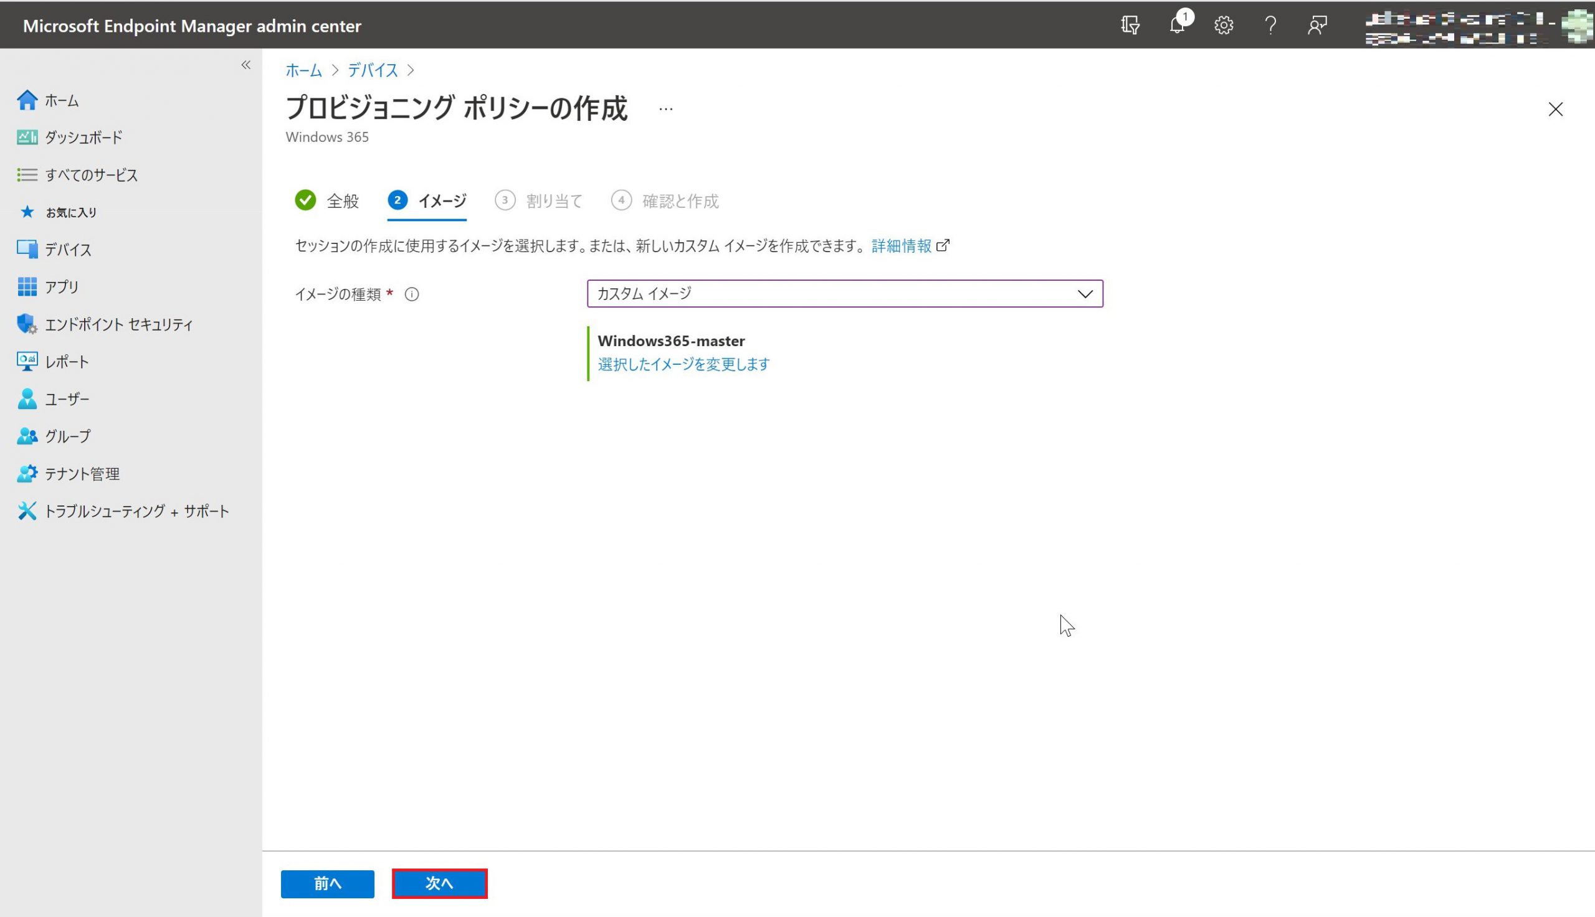Screen dimensions: 1595x917
Task: Expand the カスタム イメージ dropdown
Action: [x=844, y=293]
